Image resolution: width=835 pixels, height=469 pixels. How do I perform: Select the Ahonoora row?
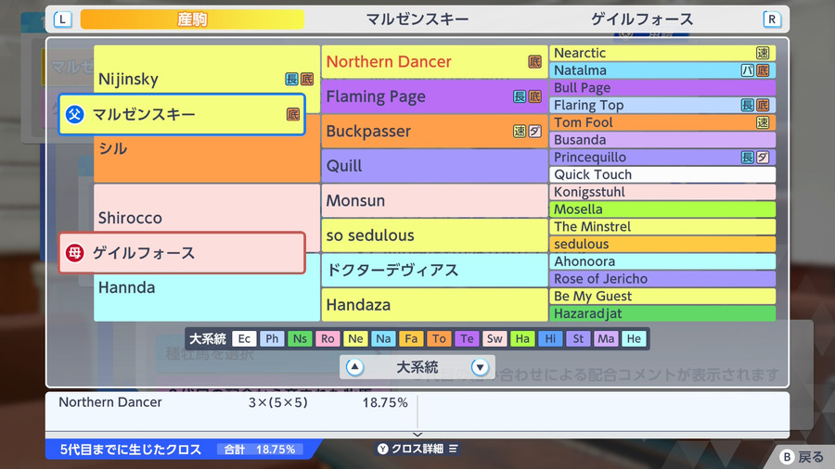point(662,261)
